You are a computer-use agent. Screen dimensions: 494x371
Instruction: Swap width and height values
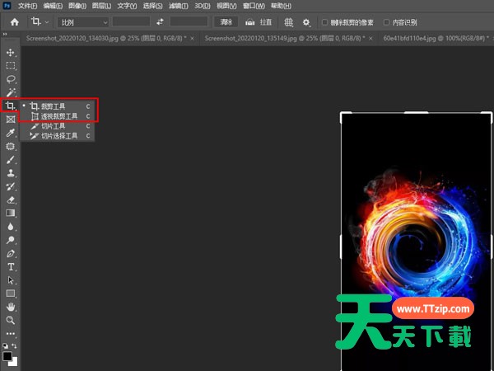click(x=160, y=21)
